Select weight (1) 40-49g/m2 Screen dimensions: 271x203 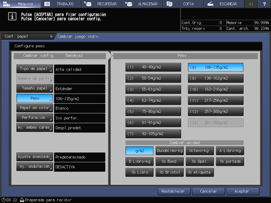[153, 67]
